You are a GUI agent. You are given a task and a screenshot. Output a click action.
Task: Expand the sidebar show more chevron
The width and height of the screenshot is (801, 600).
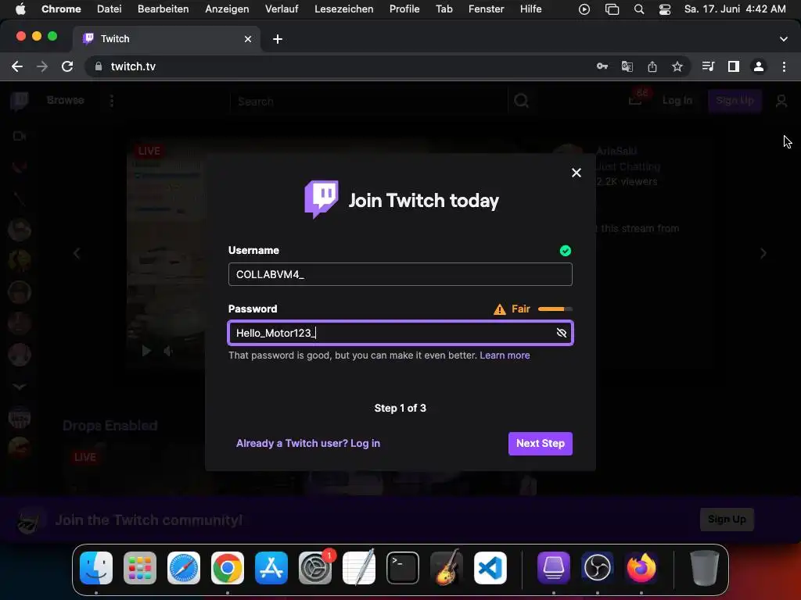click(20, 387)
